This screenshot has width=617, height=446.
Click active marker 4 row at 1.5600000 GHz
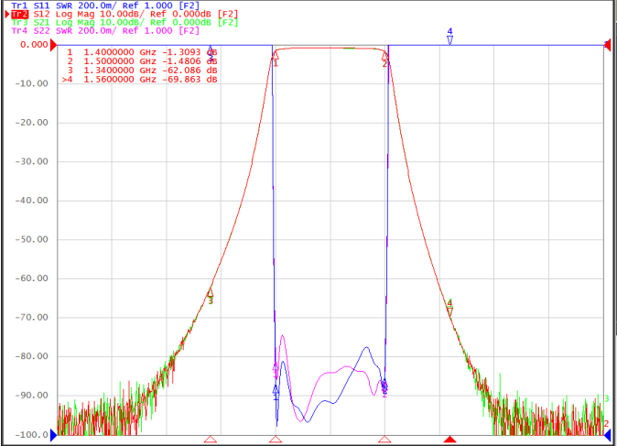coord(140,80)
